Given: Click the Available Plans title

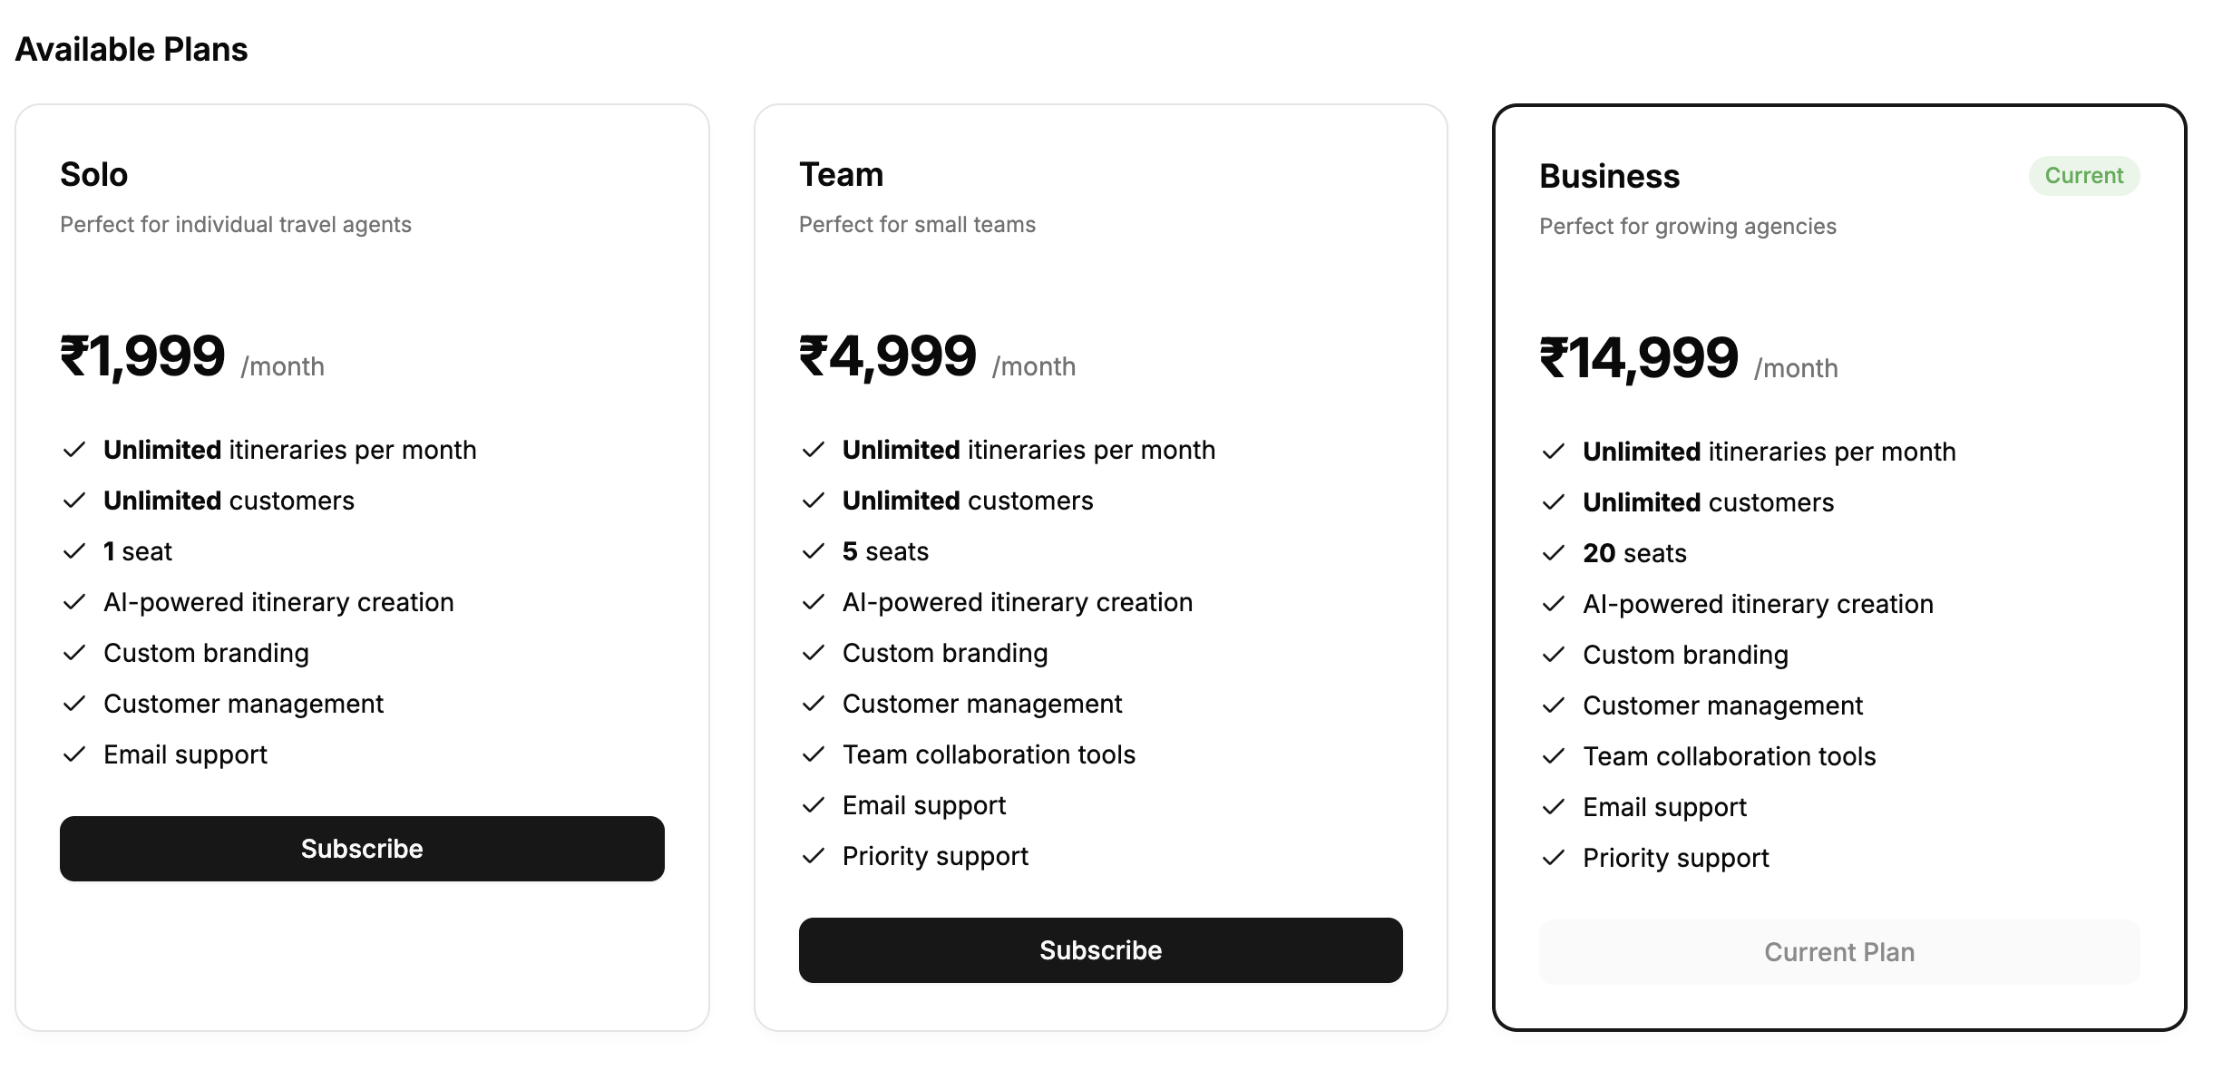Looking at the screenshot, I should tap(132, 49).
